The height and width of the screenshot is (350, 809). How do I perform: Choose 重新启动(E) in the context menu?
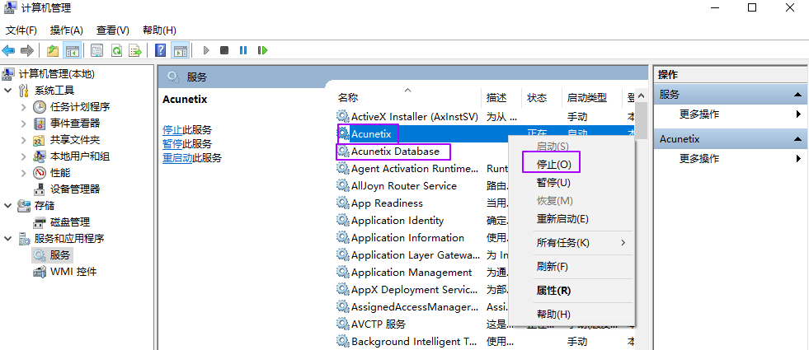[562, 219]
